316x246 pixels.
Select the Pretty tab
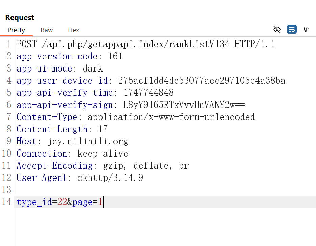17,30
